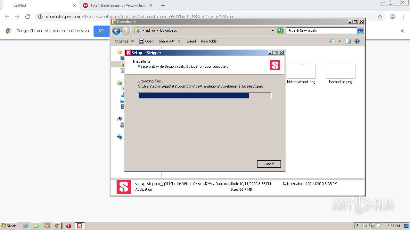
Task: Expand the arrow before admin breadcrumb
Action: point(143,31)
